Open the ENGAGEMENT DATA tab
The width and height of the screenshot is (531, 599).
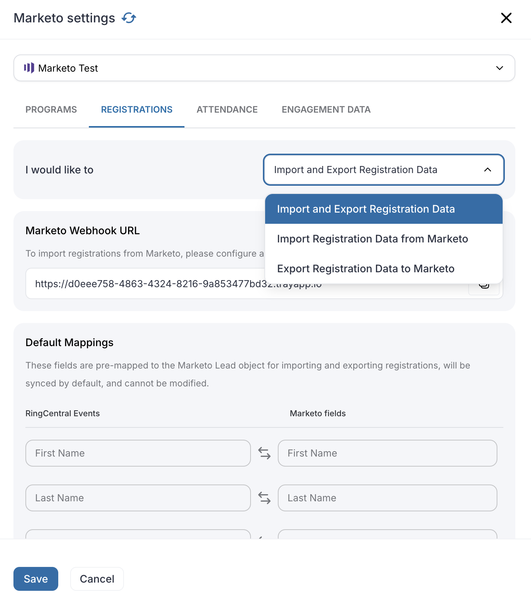click(x=326, y=109)
